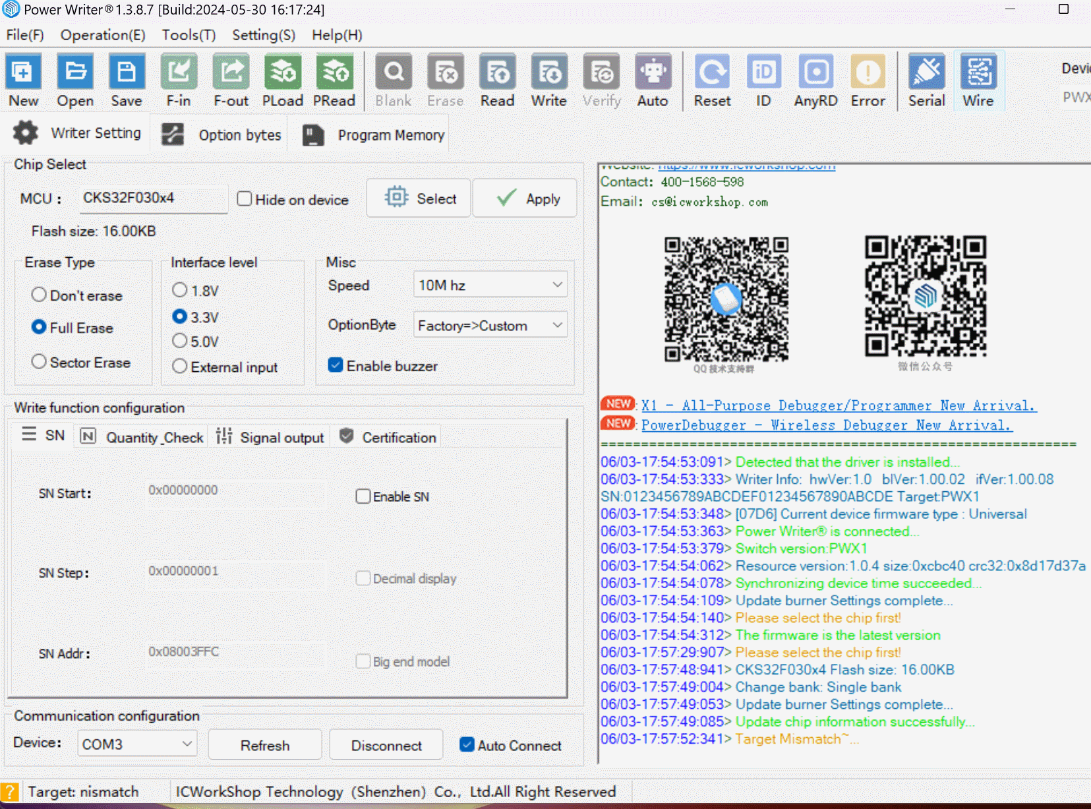Viewport: 1091px width, 809px height.
Task: Click the Read chip toolbar icon
Action: coord(497,80)
